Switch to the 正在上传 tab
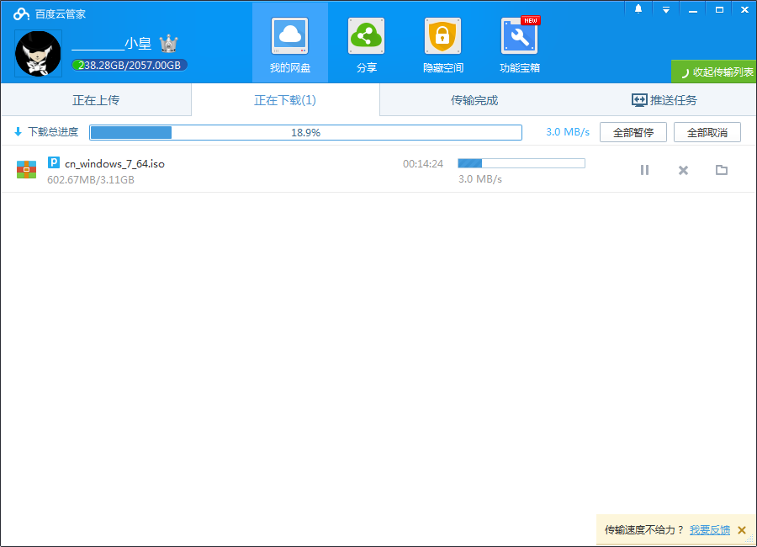The image size is (757, 547). click(96, 100)
